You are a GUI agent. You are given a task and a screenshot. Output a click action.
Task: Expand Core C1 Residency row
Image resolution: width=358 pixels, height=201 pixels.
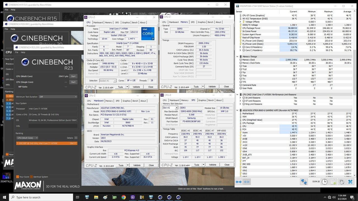[241, 50]
